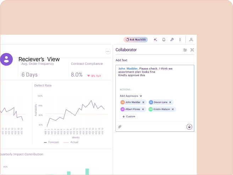The image size is (233, 175).
Task: Open the card's ellipsis options menu
Action: tap(108, 51)
